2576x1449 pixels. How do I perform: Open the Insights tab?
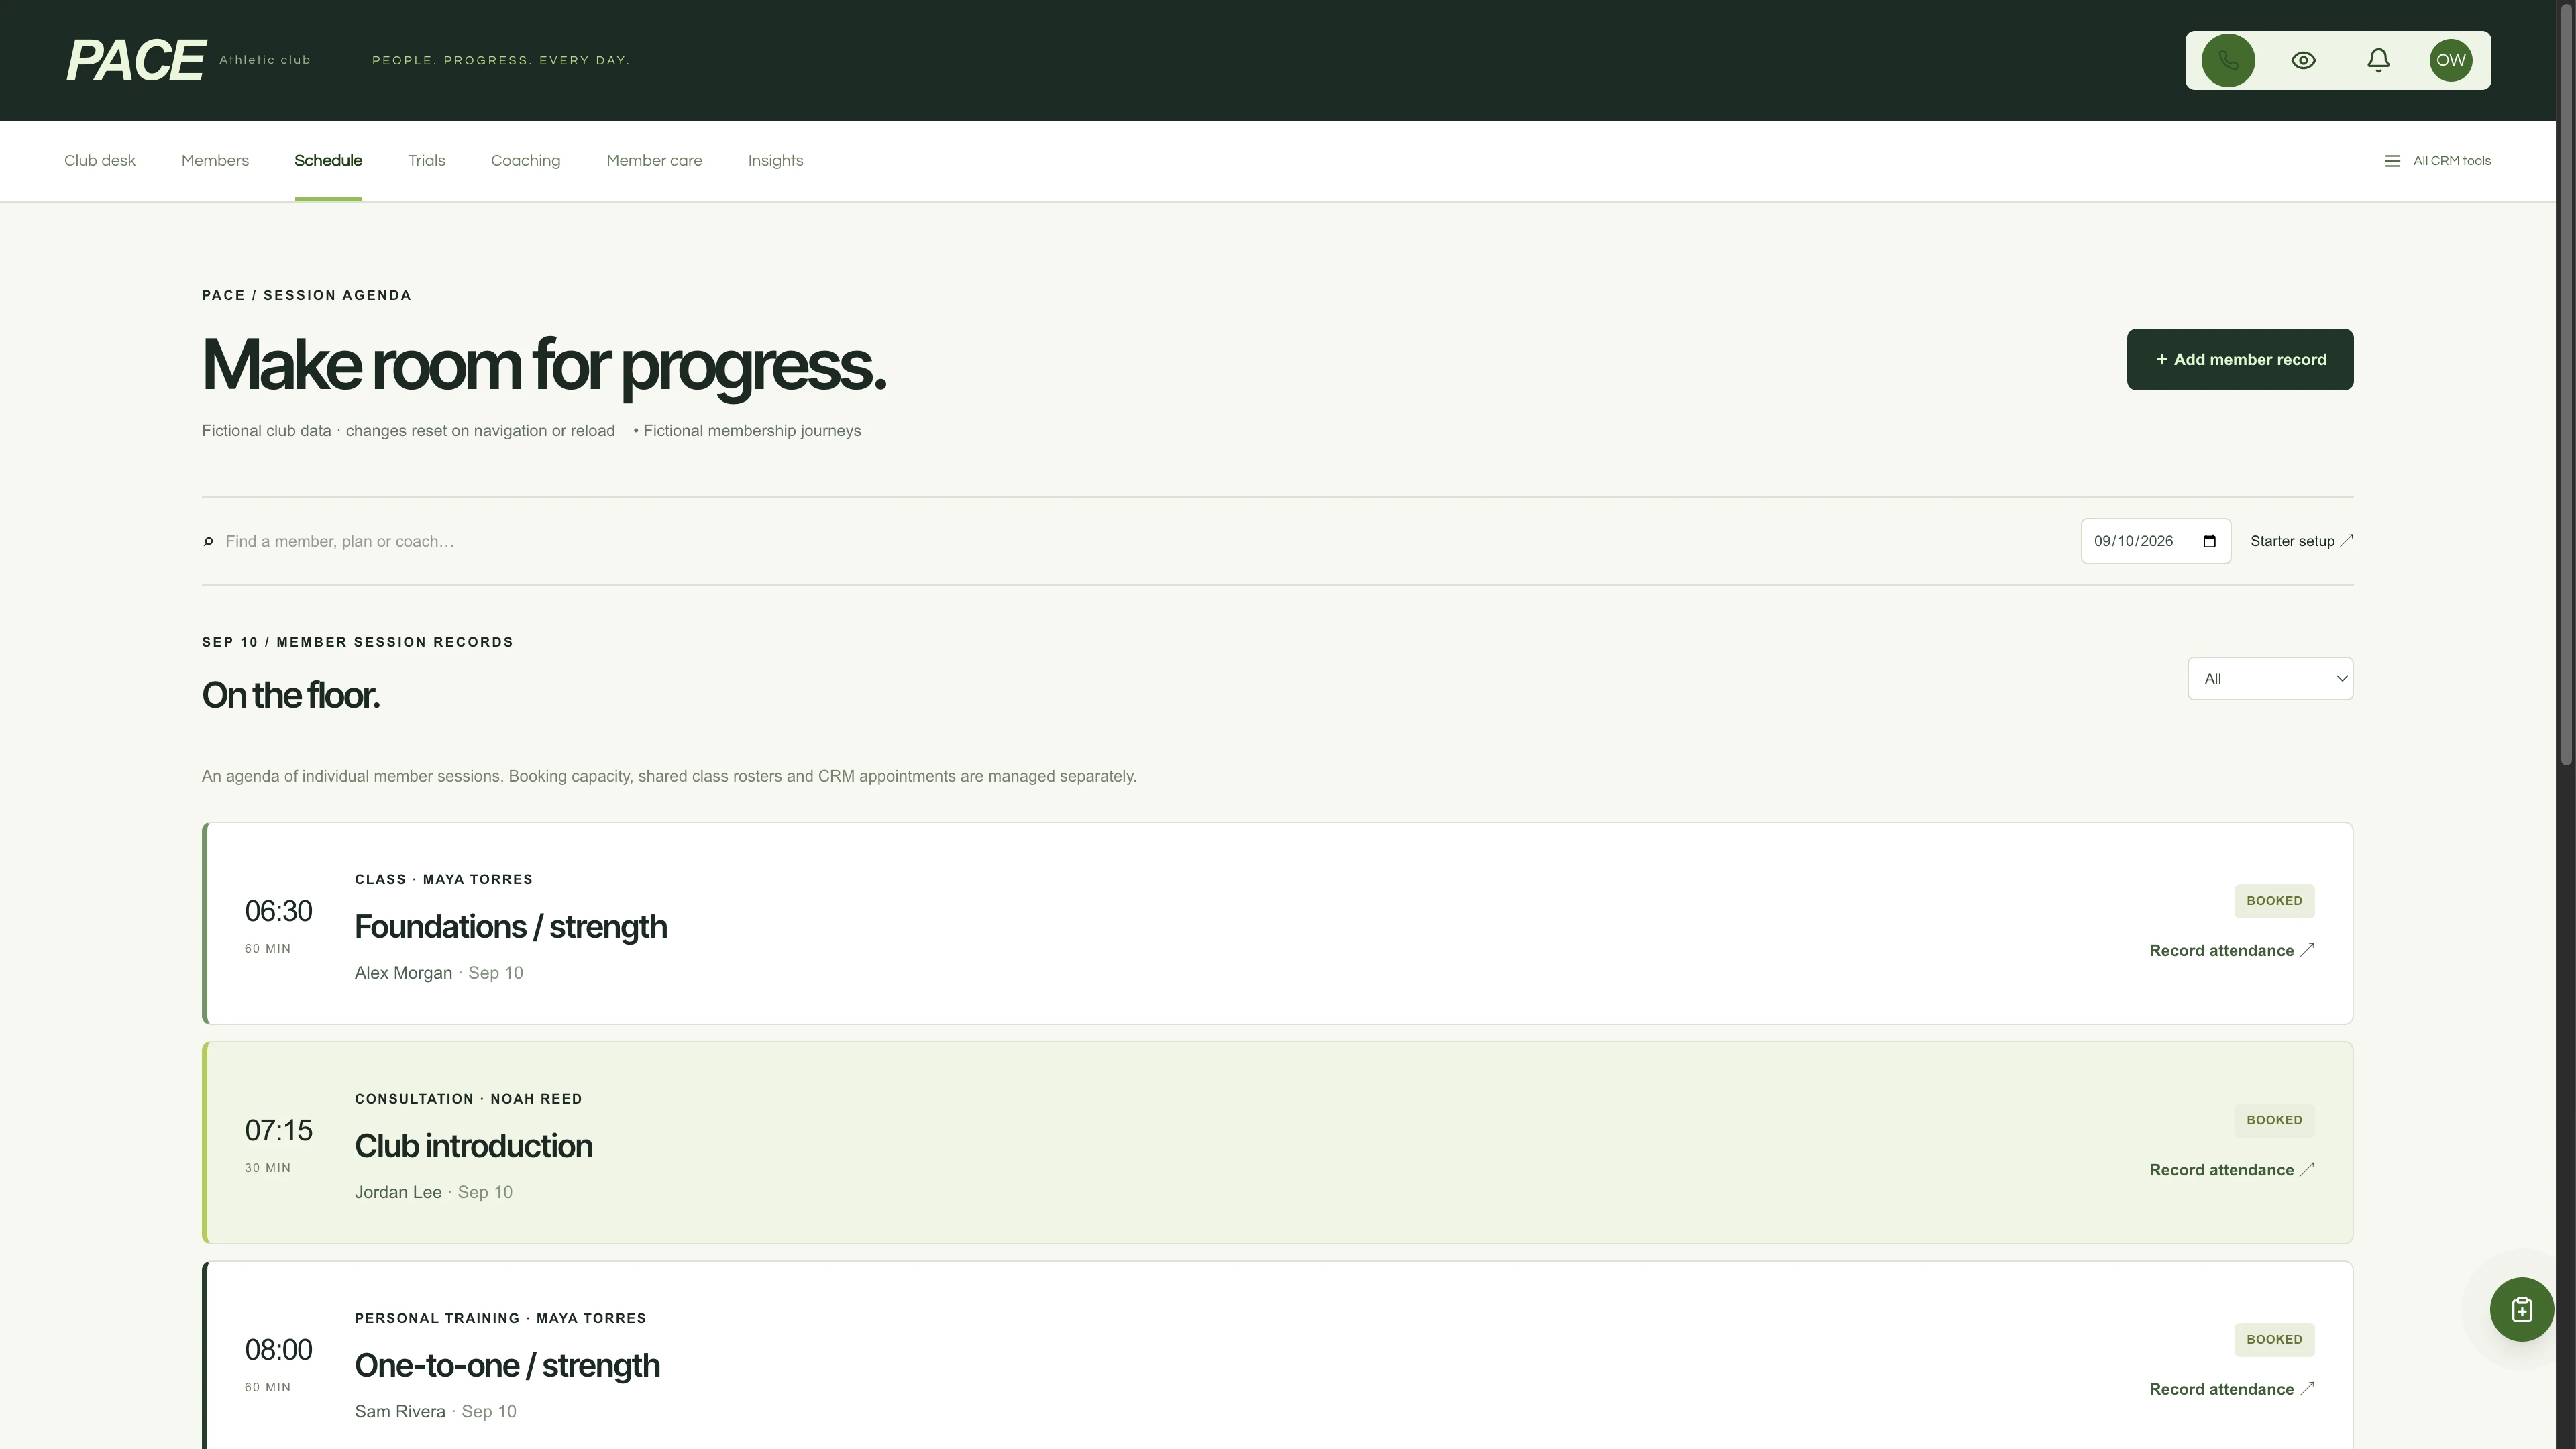(775, 161)
